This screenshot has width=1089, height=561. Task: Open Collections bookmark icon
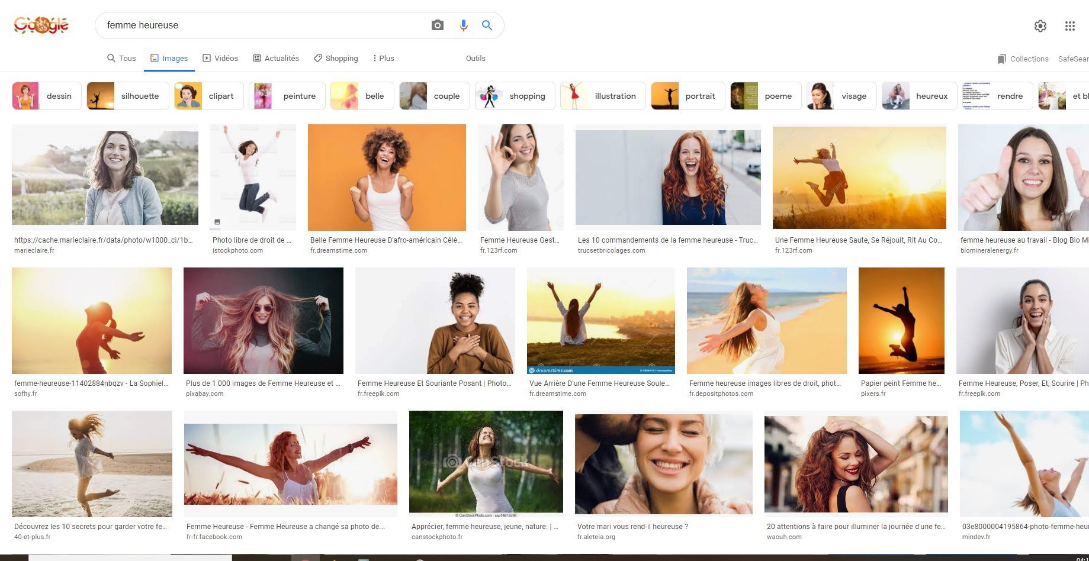coord(1001,59)
